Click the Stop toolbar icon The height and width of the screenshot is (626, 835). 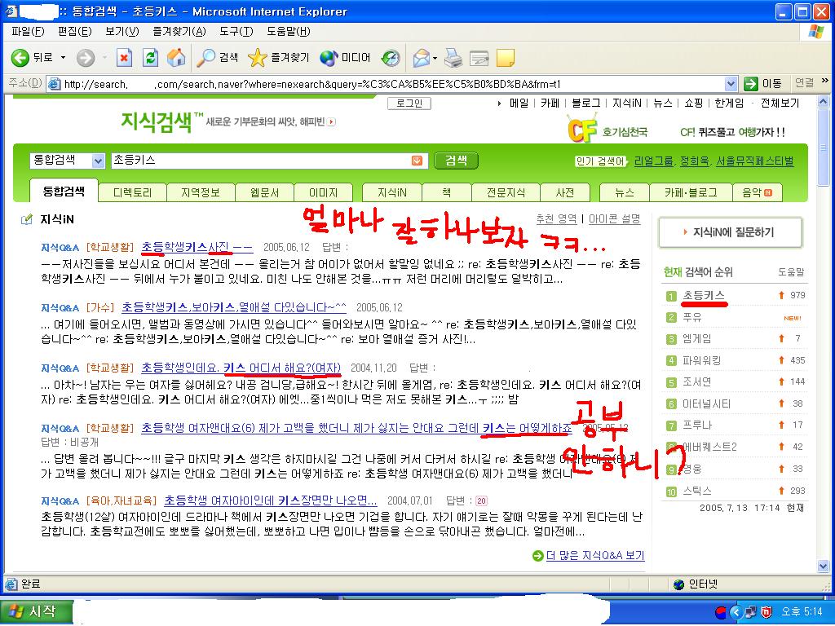pyautogui.click(x=124, y=57)
